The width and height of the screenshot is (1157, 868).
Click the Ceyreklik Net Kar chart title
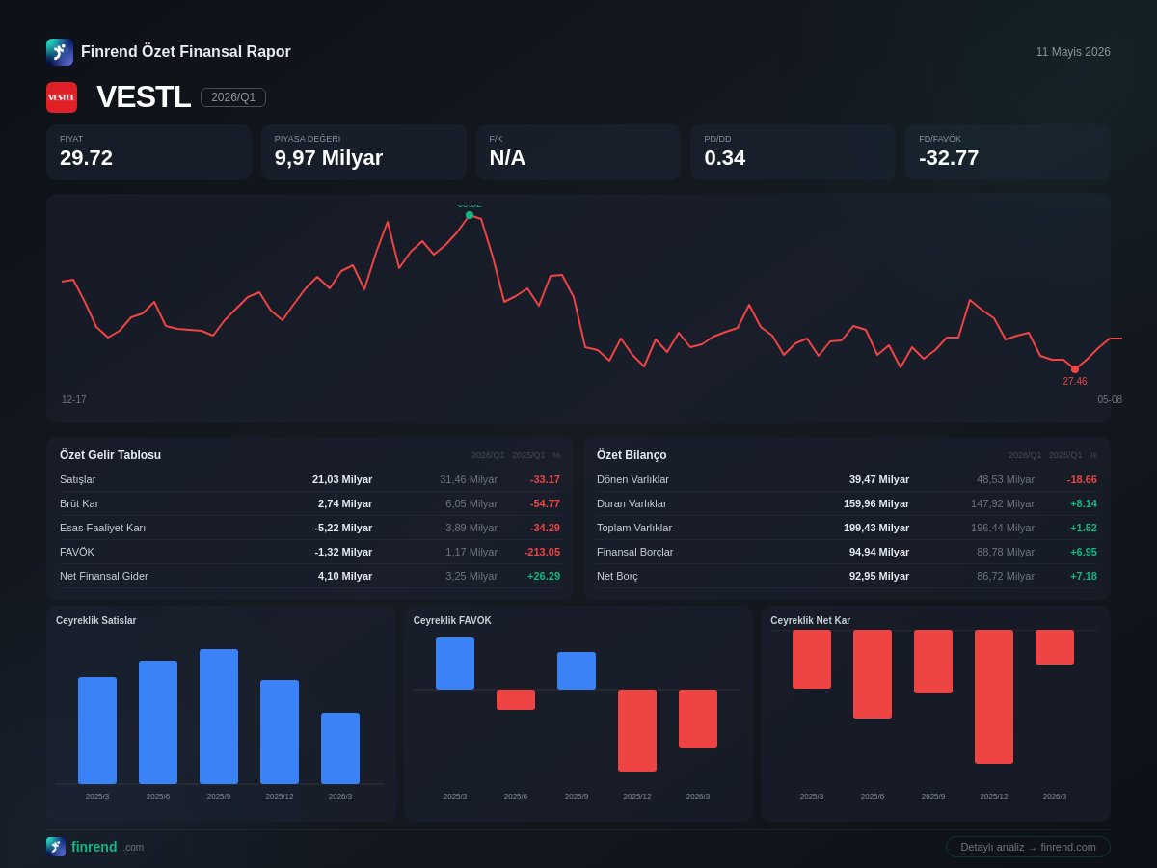811,620
